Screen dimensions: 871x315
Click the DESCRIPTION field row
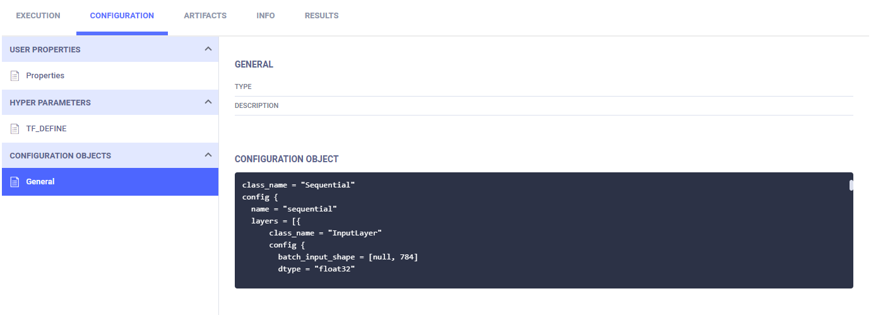[x=543, y=106]
